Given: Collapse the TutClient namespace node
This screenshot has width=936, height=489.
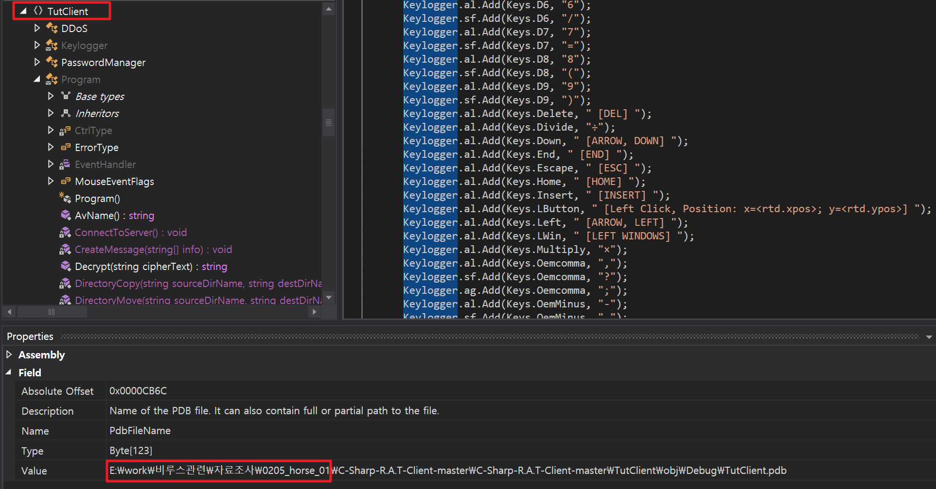Looking at the screenshot, I should [x=23, y=11].
